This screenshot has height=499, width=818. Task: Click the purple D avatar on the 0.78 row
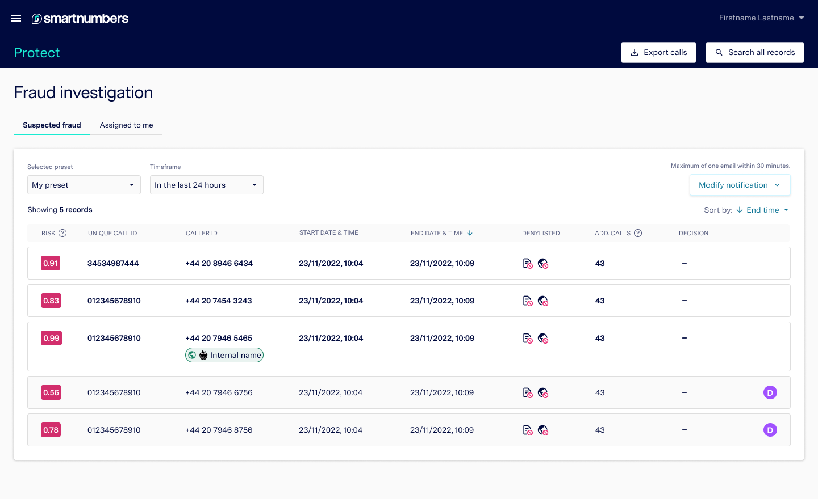click(770, 430)
